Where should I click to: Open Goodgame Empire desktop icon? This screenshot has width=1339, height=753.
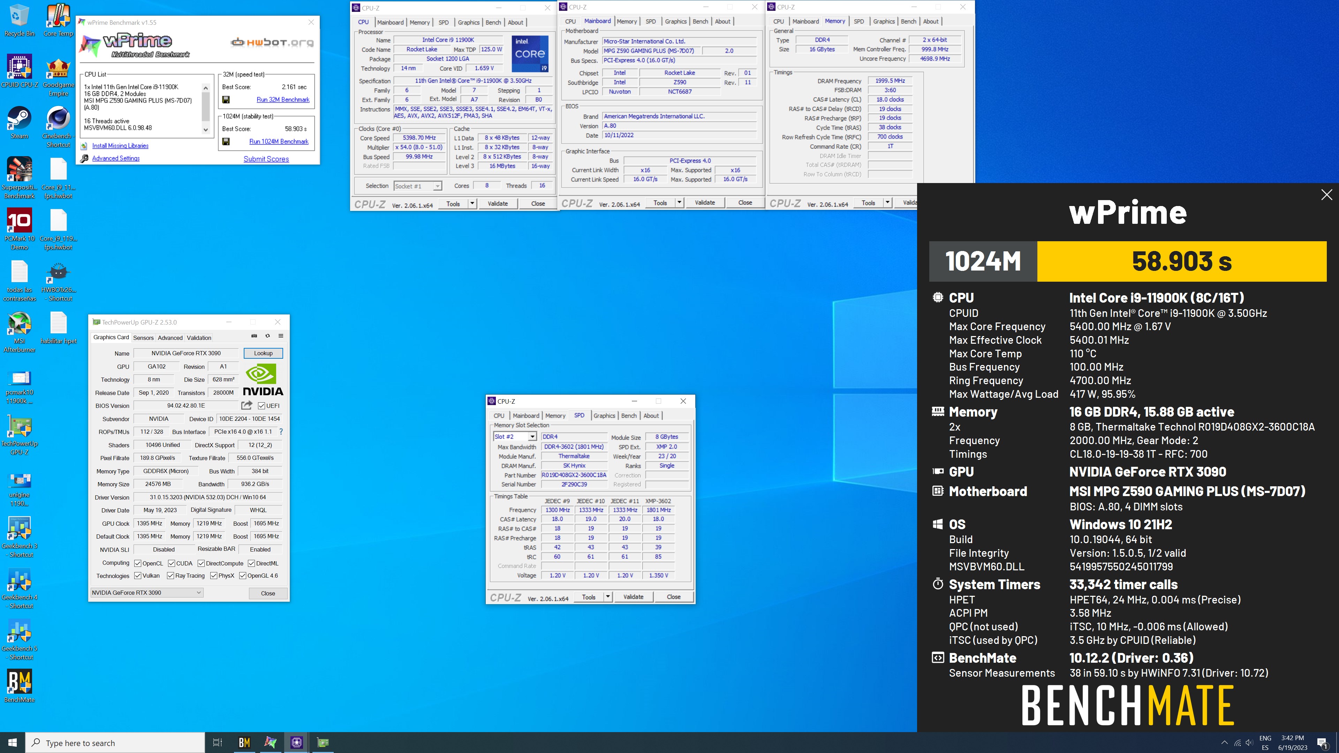coord(58,76)
